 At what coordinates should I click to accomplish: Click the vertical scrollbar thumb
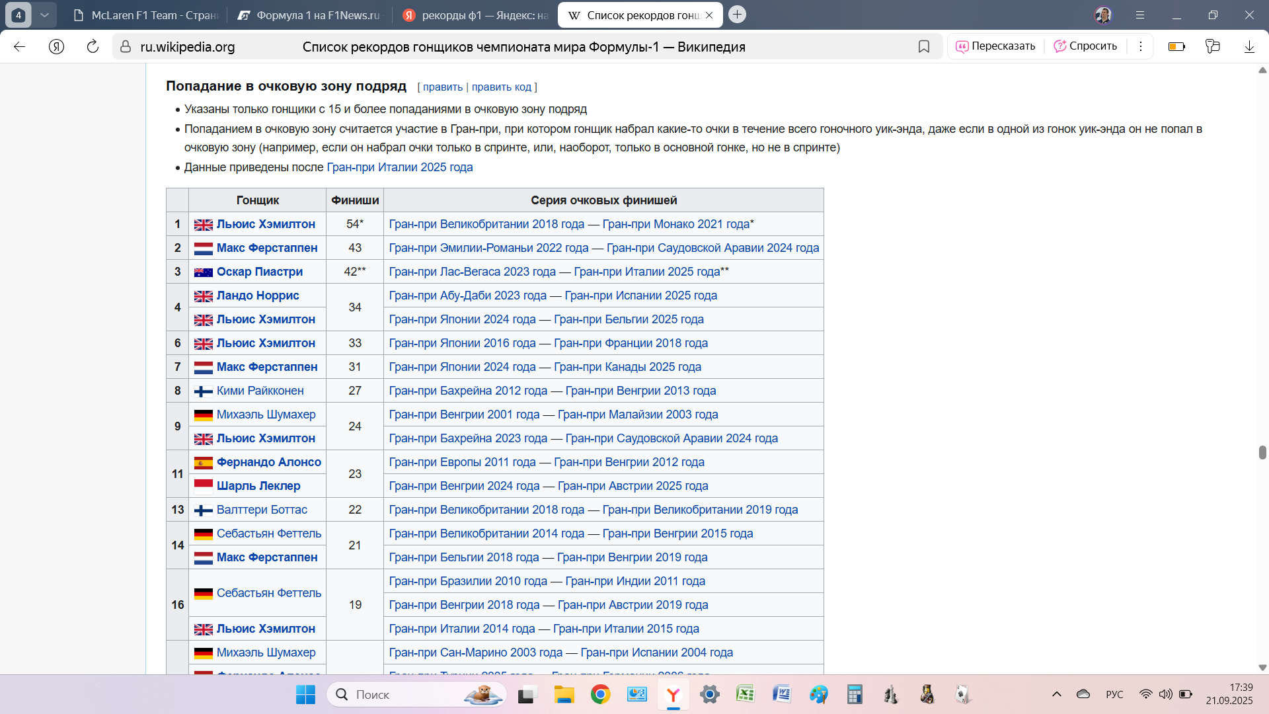click(1262, 452)
